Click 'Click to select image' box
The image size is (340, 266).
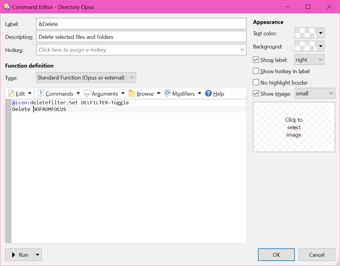[x=294, y=127]
